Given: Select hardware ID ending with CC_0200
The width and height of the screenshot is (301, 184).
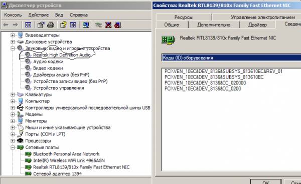Looking at the screenshot, I should coord(203,88).
